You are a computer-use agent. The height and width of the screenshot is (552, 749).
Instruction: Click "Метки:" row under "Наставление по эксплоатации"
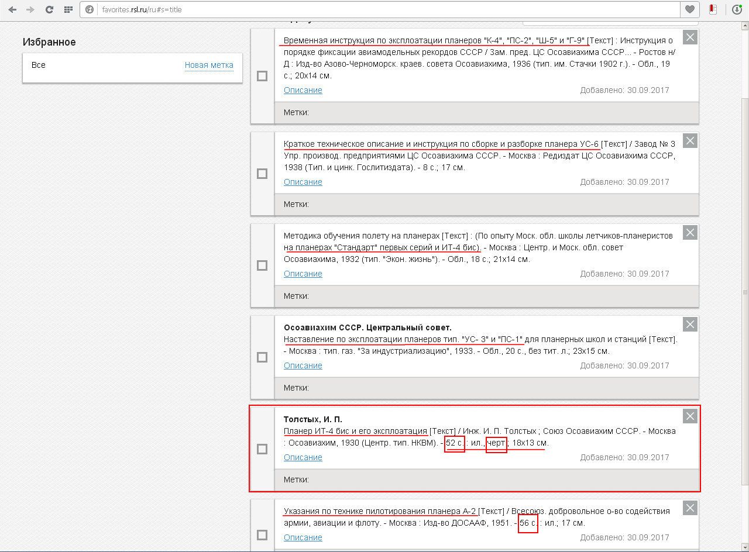pyautogui.click(x=487, y=388)
